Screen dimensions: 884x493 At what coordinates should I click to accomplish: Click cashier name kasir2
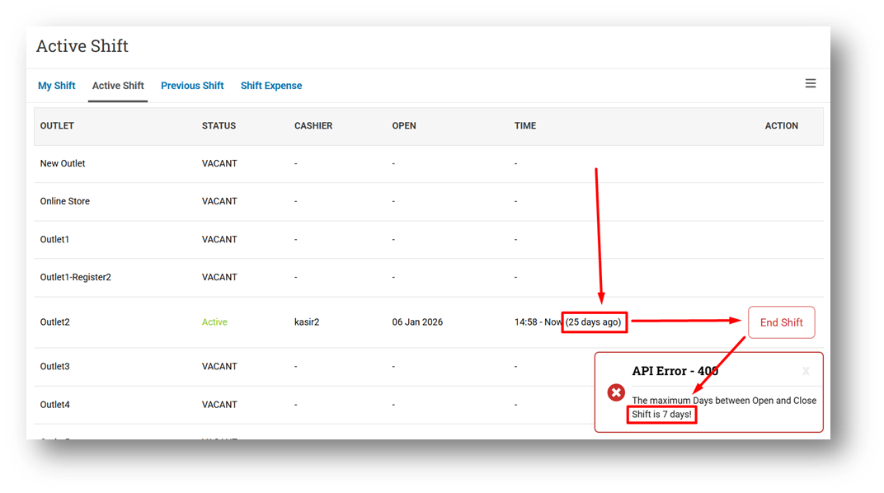[x=307, y=322]
